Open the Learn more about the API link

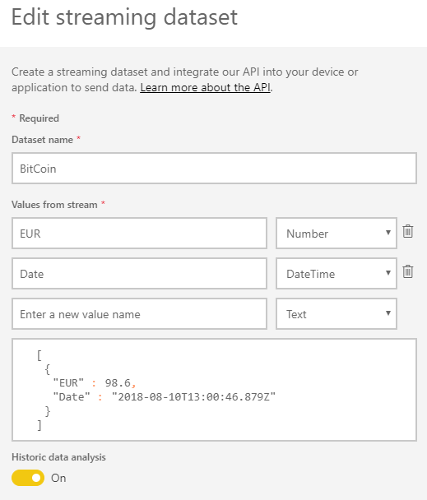(205, 87)
